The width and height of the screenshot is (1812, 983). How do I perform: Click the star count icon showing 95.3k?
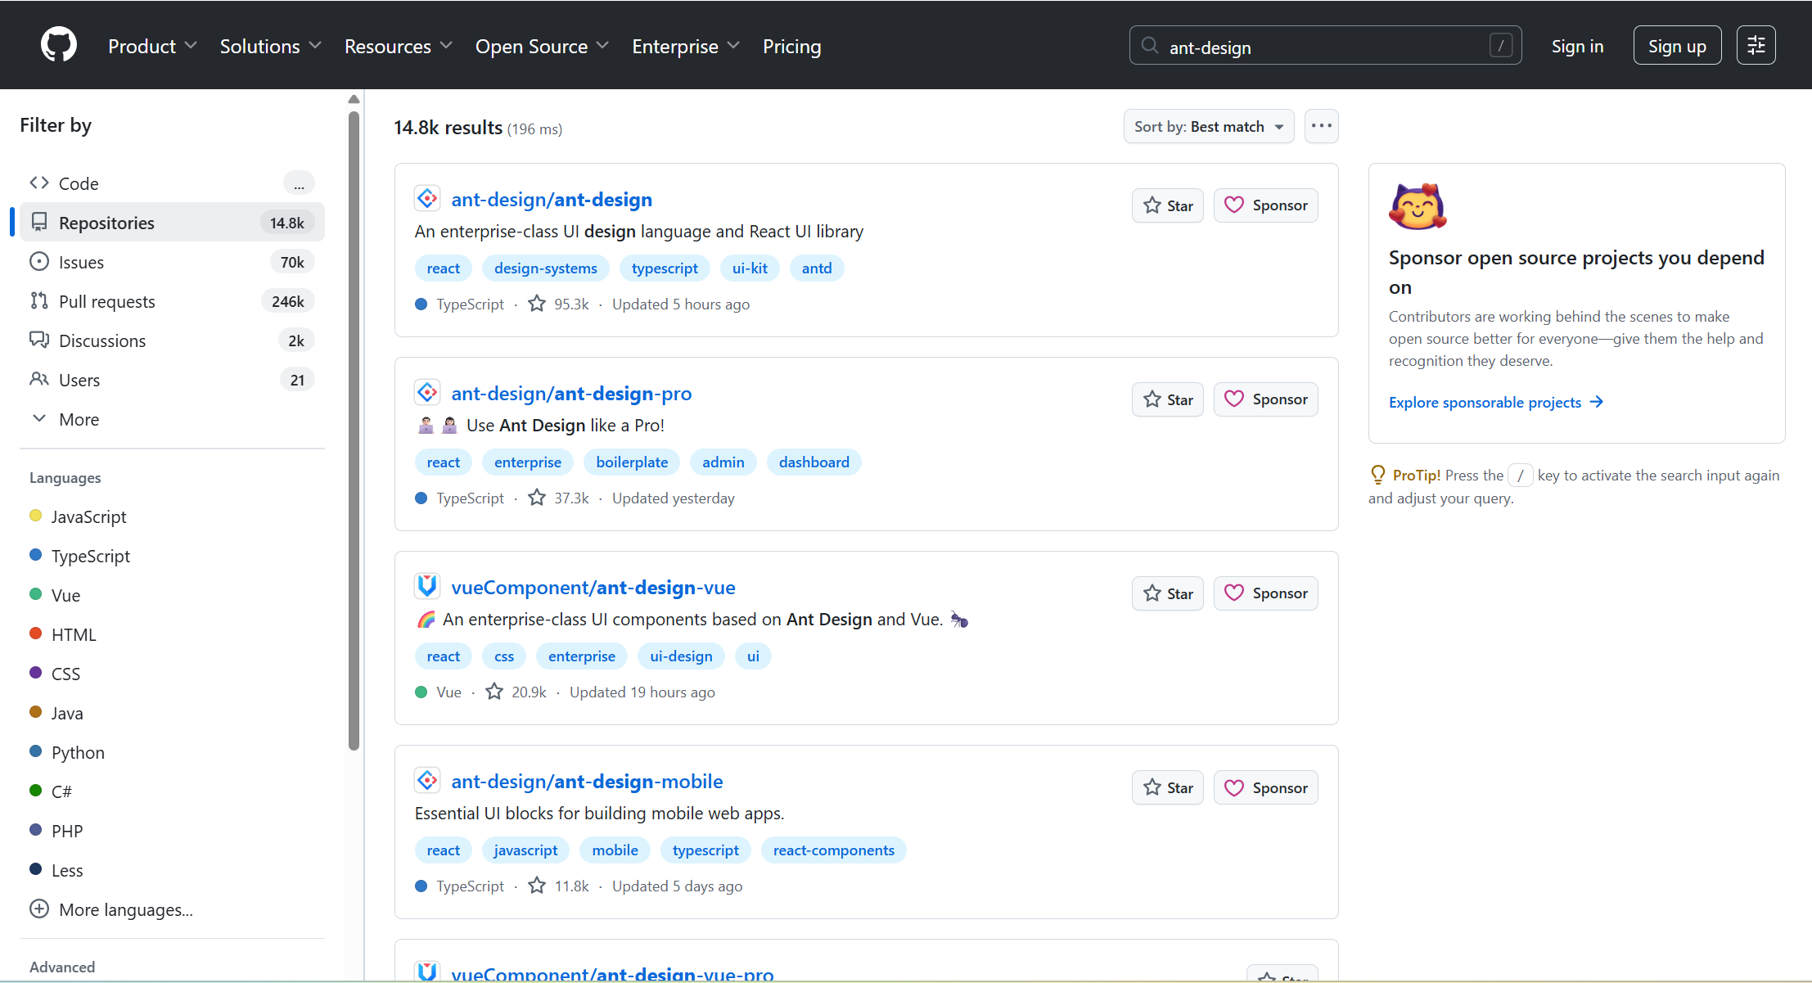point(537,304)
